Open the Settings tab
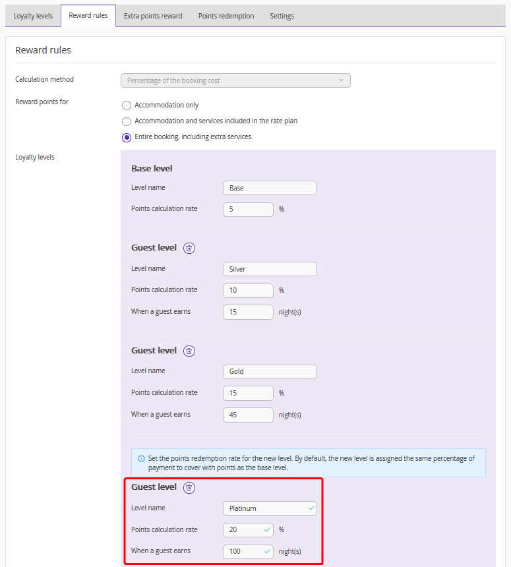The image size is (511, 567). click(282, 16)
